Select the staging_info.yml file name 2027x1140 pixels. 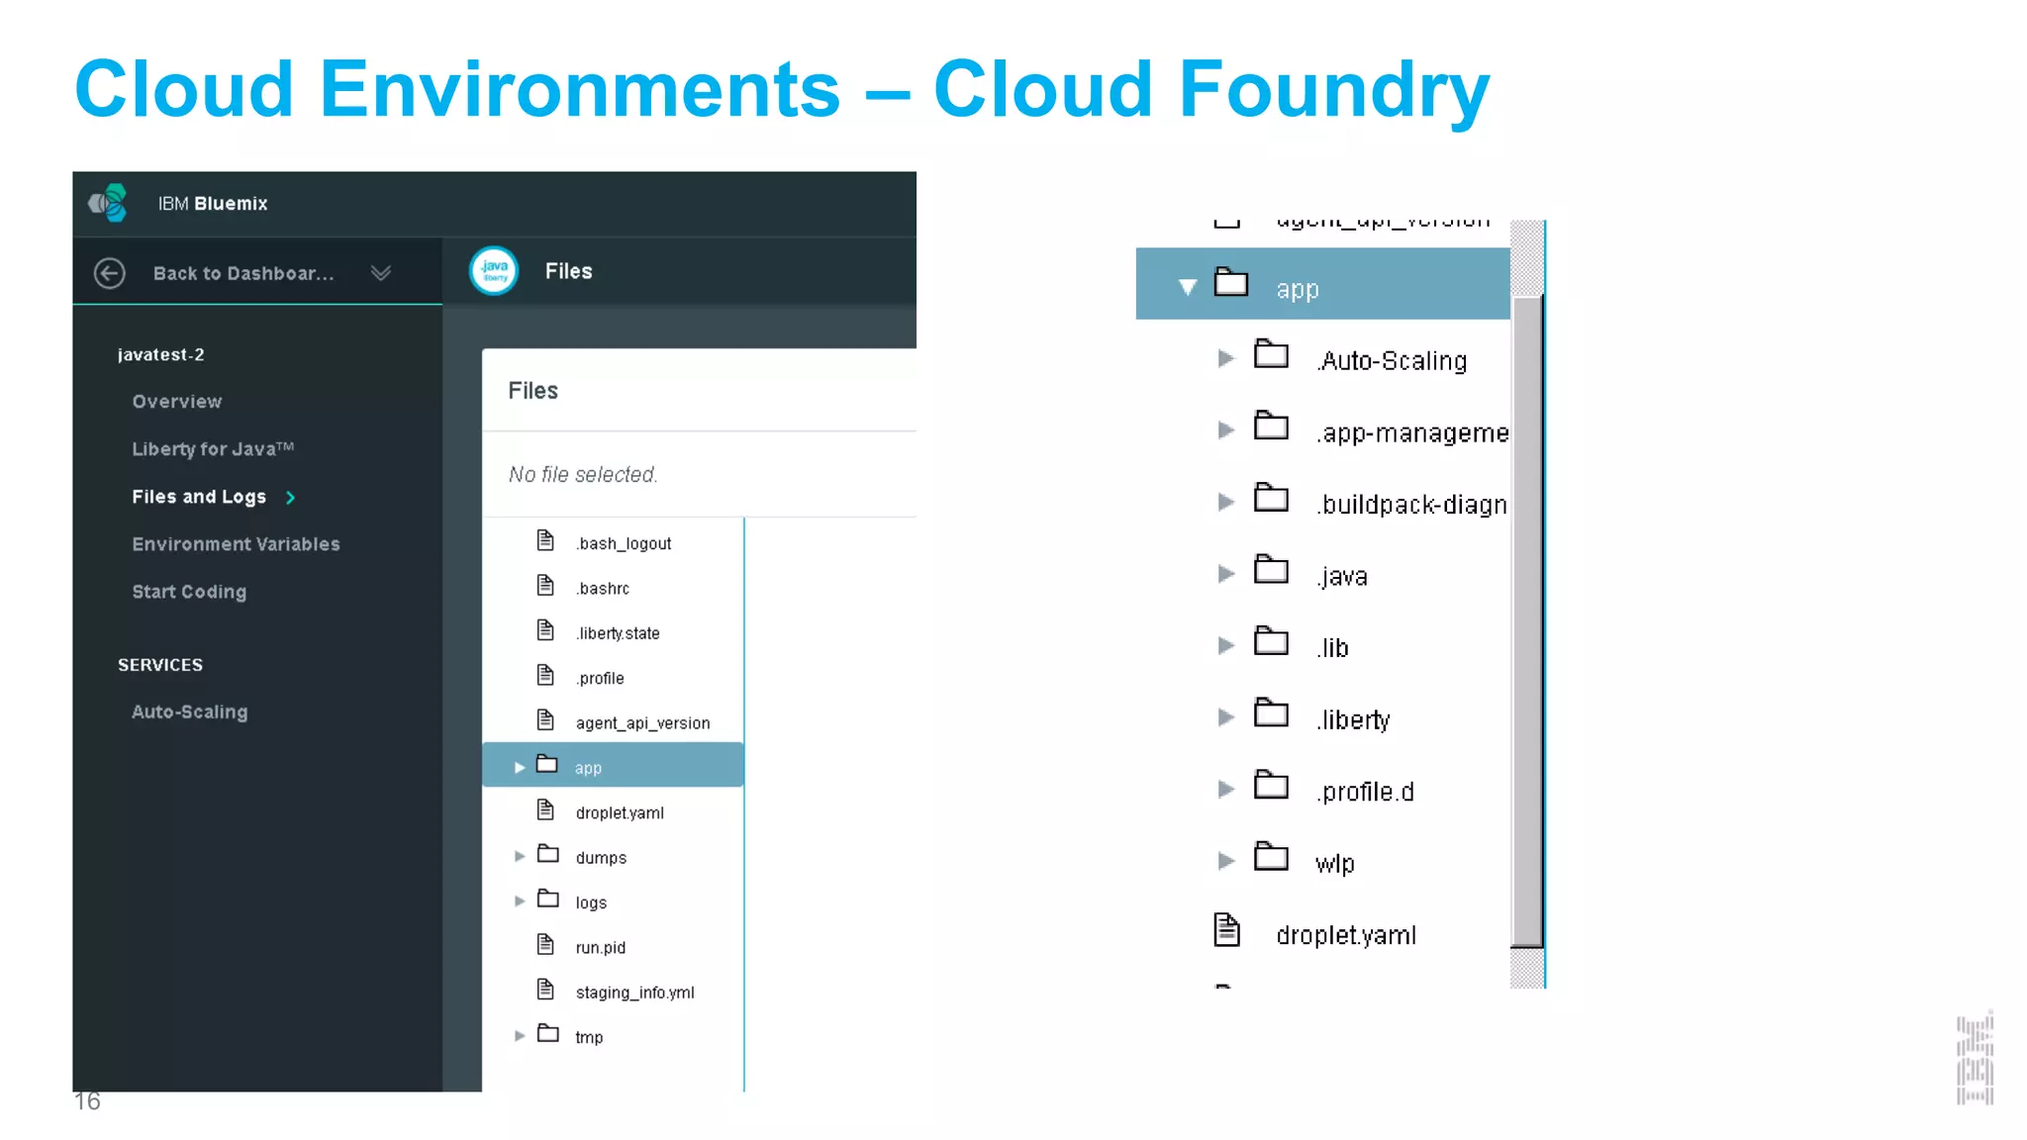click(634, 993)
